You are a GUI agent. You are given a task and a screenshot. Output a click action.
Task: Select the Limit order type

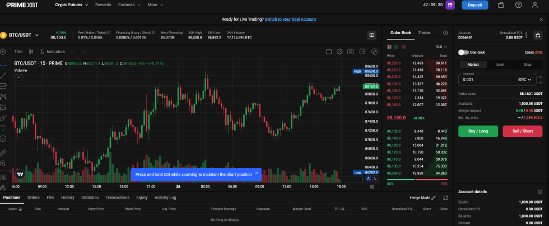pyautogui.click(x=500, y=65)
